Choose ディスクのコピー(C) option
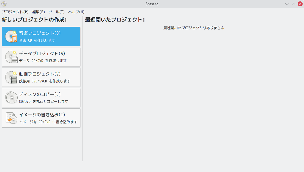The height and width of the screenshot is (172, 304). tap(41, 98)
